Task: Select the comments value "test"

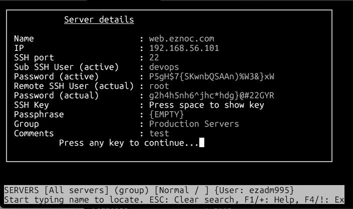Action: point(159,134)
